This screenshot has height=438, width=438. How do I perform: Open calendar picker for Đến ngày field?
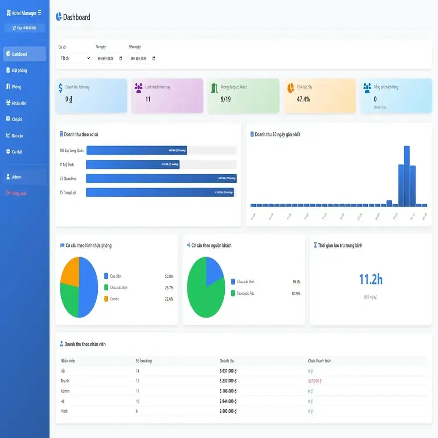153,58
